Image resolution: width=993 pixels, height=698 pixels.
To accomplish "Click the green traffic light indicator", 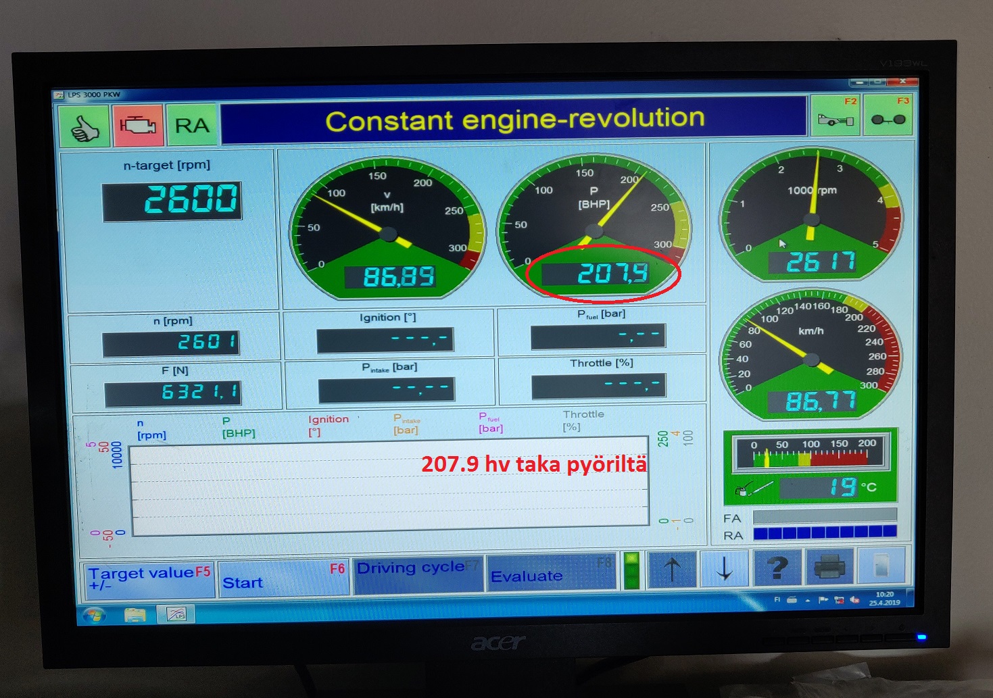I will coord(631,571).
